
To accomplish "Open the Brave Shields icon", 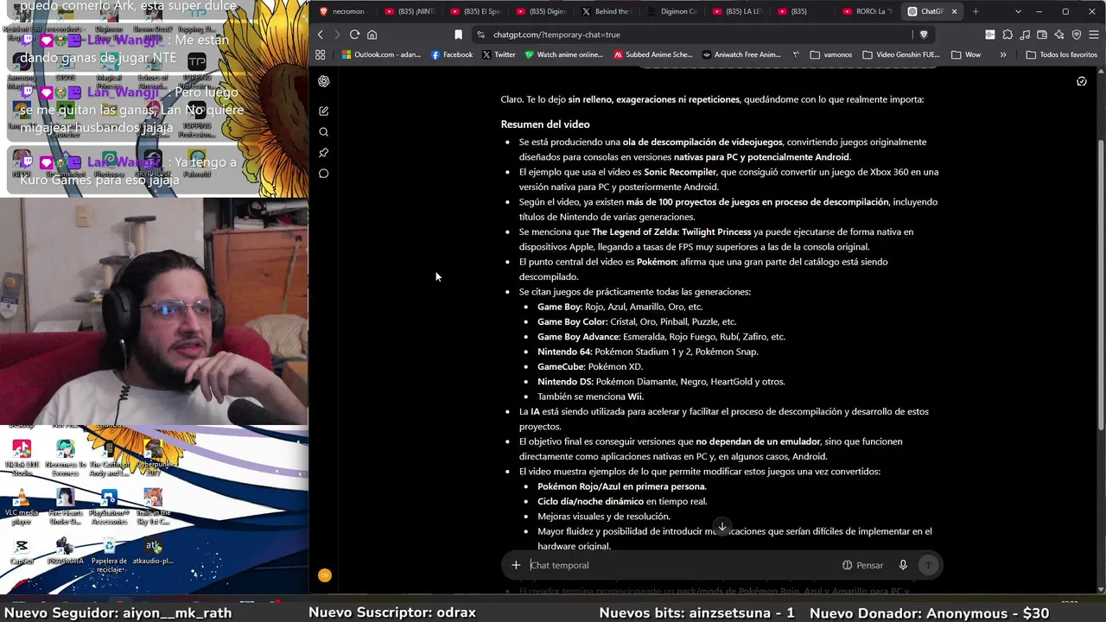I will click(x=924, y=35).
